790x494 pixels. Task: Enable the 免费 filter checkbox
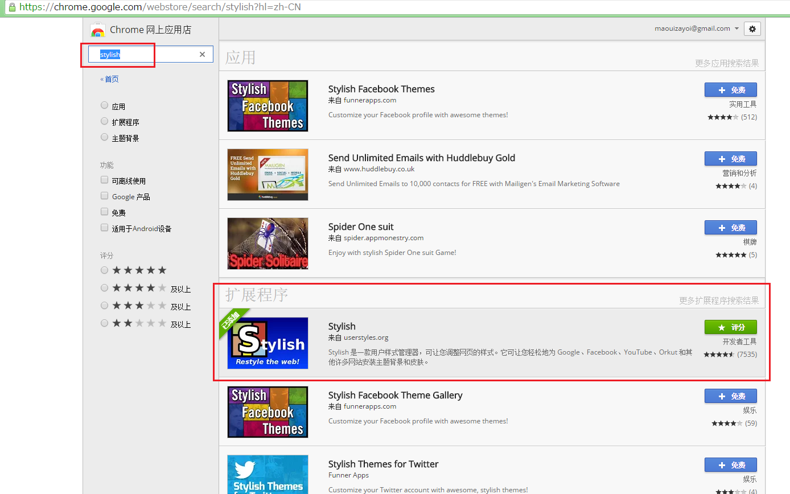[104, 212]
